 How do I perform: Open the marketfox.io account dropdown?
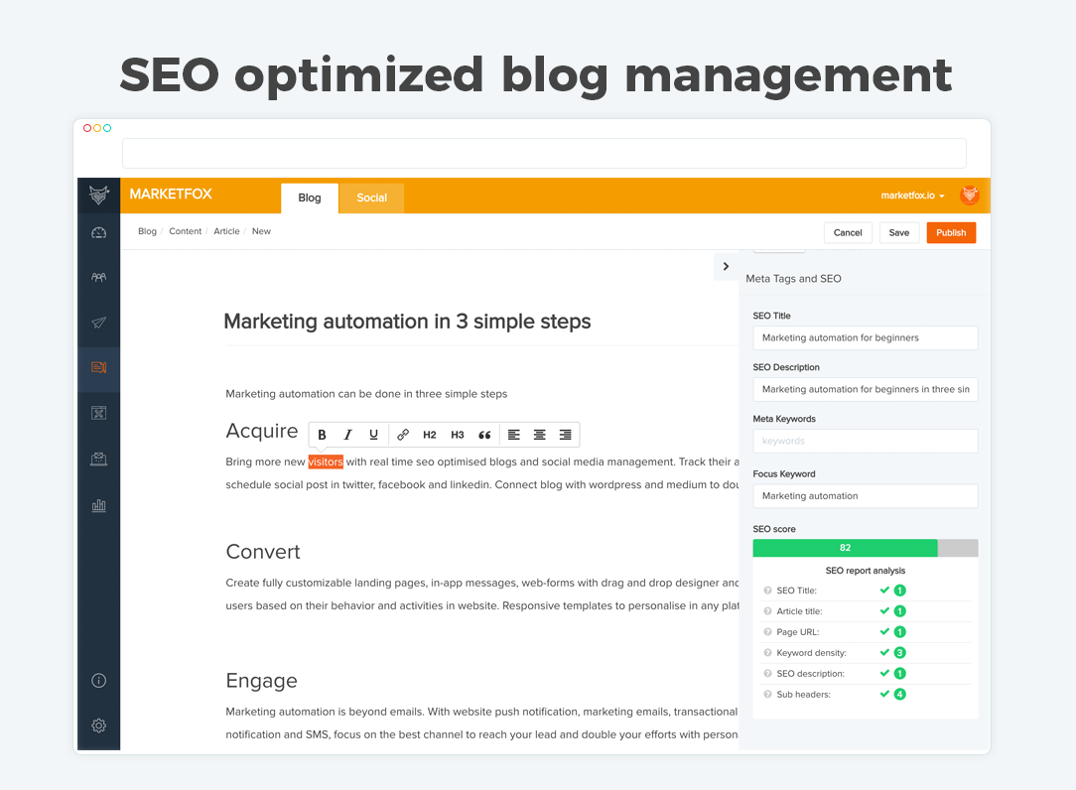pos(912,196)
